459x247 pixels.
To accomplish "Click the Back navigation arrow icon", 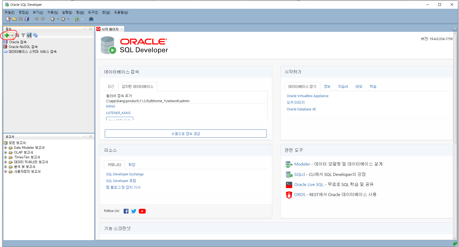I will pos(53,19).
